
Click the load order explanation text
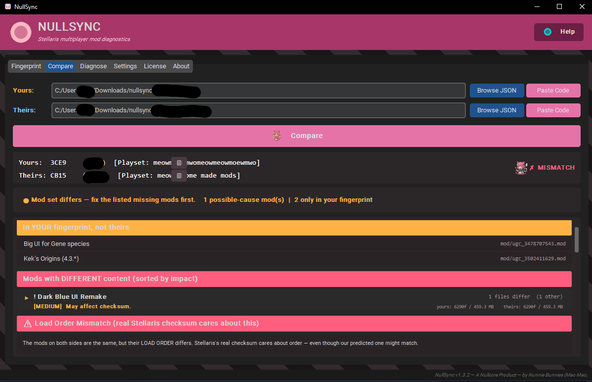pyautogui.click(x=221, y=343)
